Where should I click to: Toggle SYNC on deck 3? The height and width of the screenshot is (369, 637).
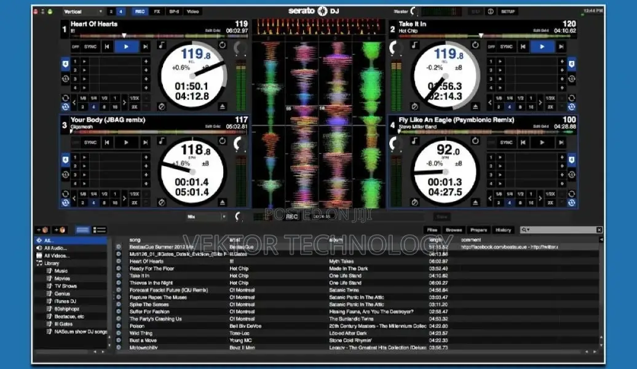click(90, 143)
